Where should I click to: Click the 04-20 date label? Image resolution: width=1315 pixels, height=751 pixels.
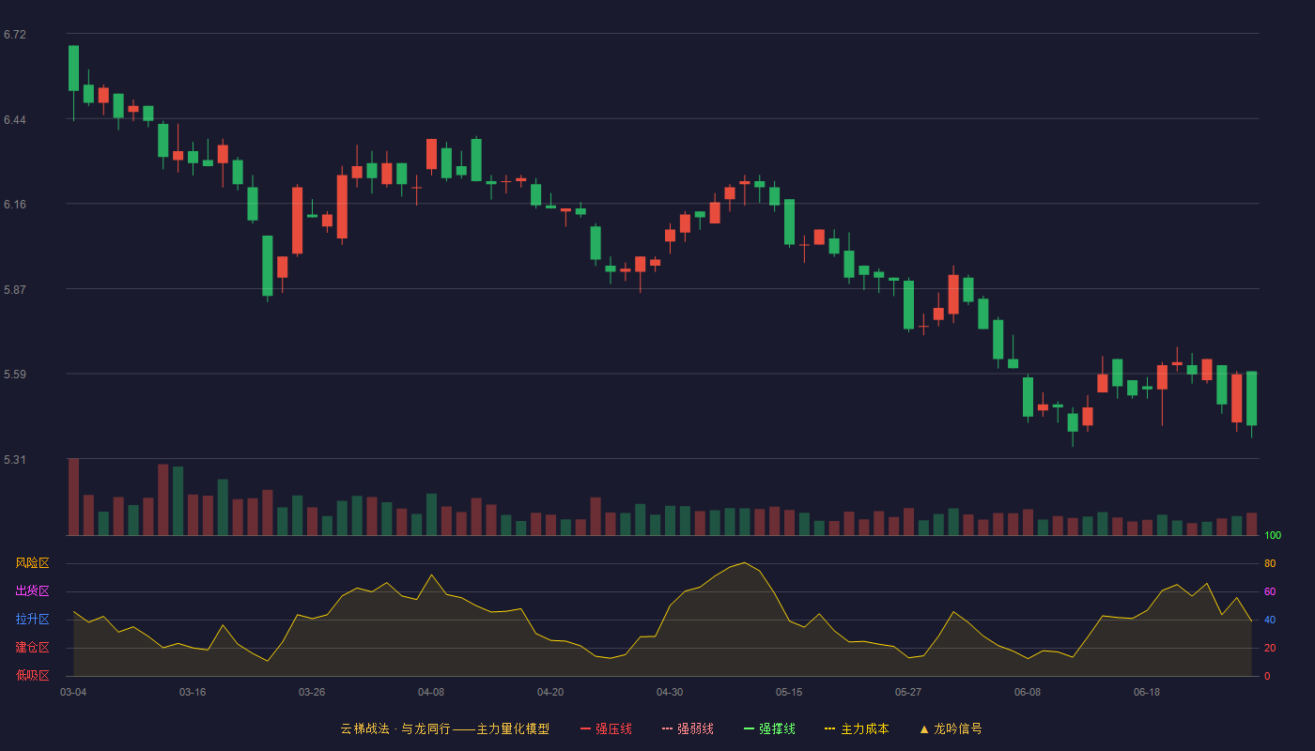[x=550, y=692]
